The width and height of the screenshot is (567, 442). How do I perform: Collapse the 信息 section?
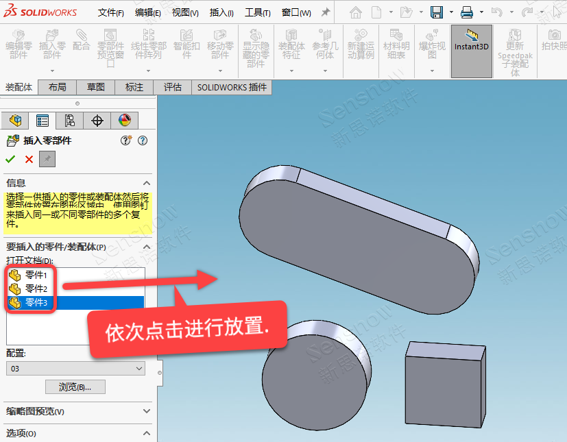coord(146,183)
